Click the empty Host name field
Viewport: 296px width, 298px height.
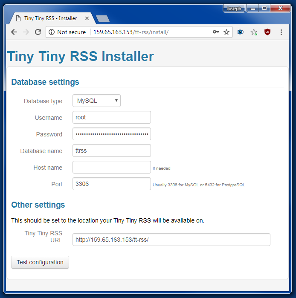point(112,167)
